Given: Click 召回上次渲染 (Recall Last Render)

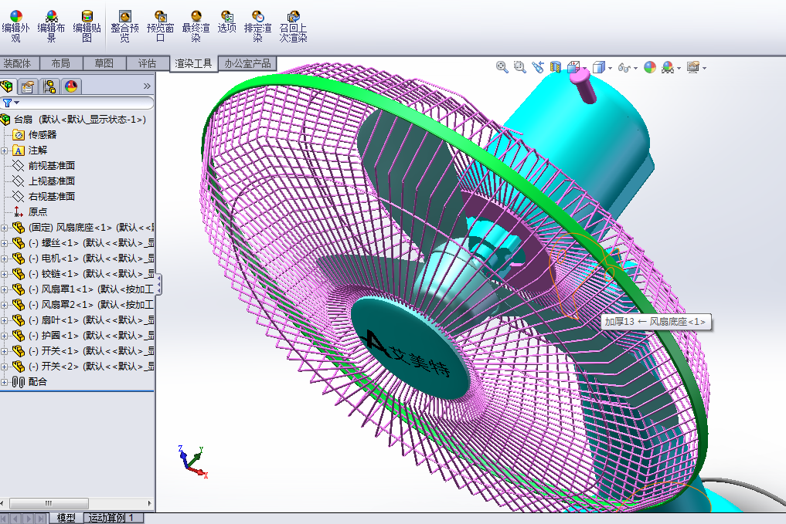Looking at the screenshot, I should 293,26.
